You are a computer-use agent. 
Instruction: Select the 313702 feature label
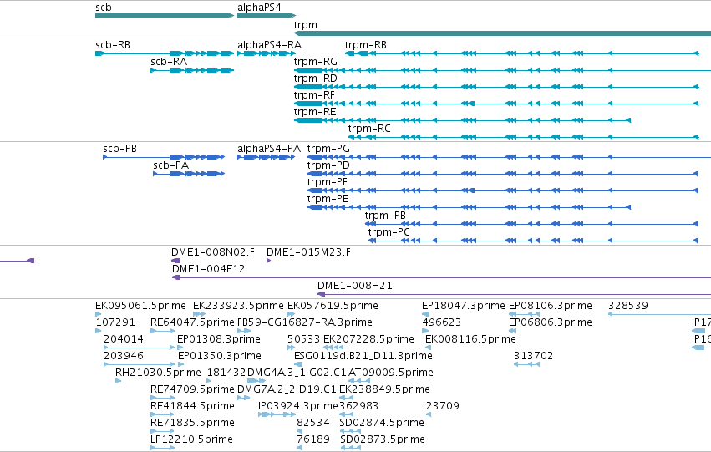533,356
